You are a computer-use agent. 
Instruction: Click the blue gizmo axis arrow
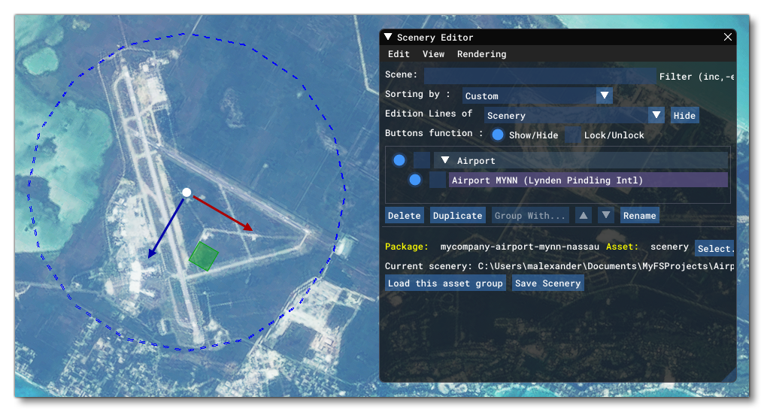pos(165,229)
